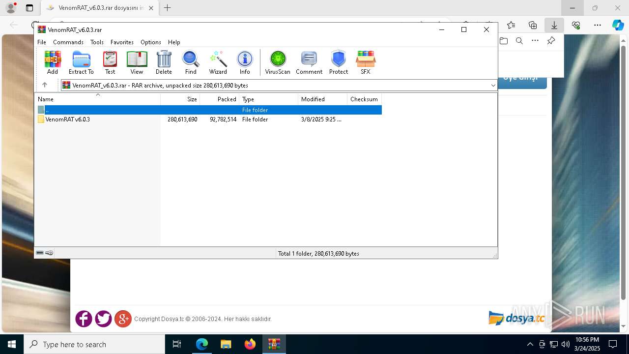The image size is (629, 354).
Task: Go up one folder level arrow
Action: (45, 85)
